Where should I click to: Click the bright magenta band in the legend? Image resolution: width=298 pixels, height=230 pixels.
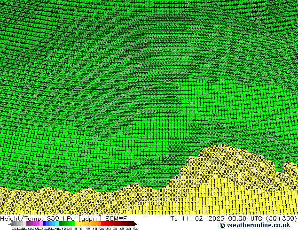click(x=38, y=223)
